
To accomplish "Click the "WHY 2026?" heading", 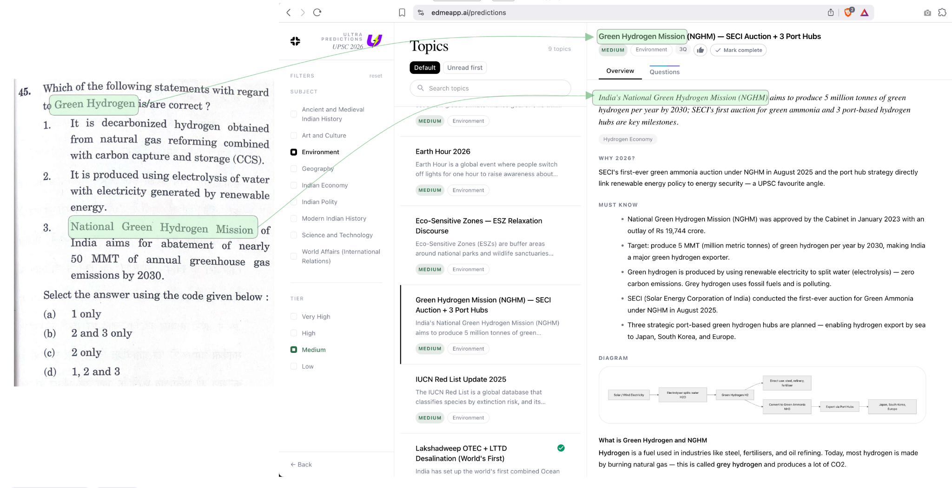I will [617, 158].
